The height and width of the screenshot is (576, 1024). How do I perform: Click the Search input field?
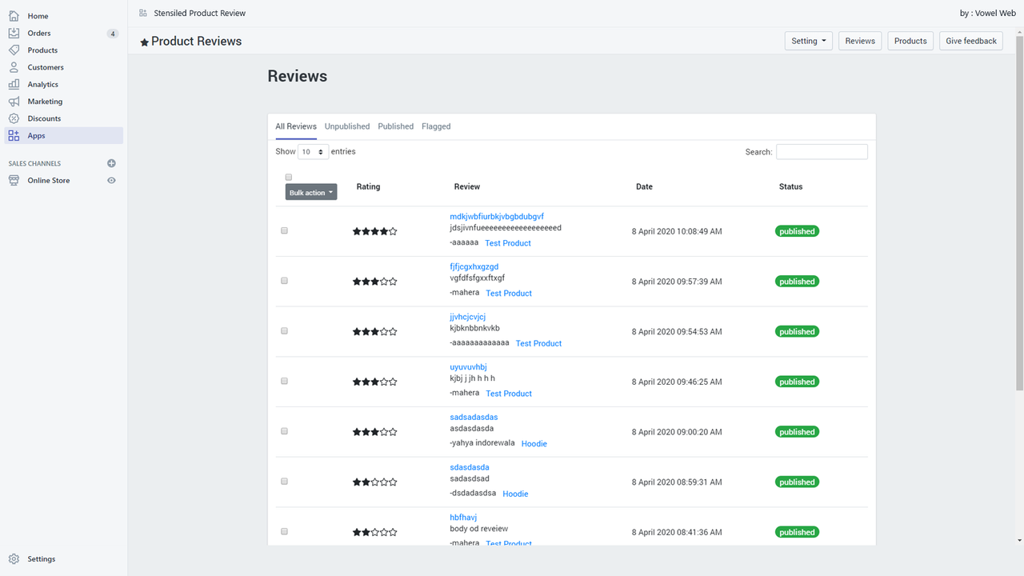pos(822,152)
